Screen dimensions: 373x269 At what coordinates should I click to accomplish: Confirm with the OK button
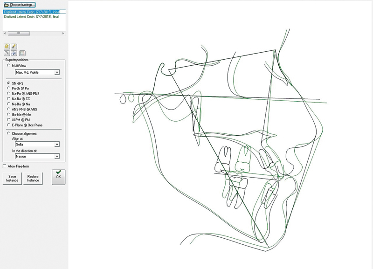point(59,177)
